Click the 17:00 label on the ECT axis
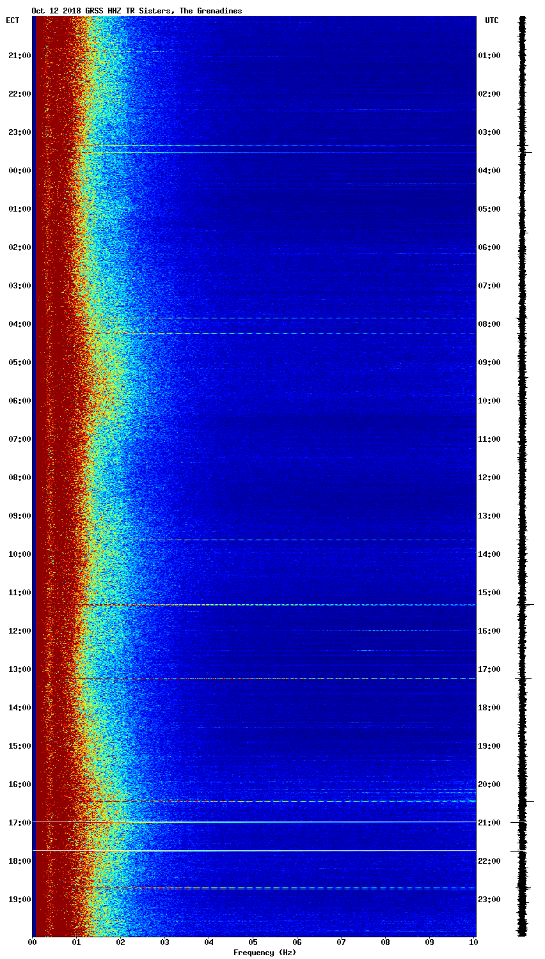 (x=19, y=823)
